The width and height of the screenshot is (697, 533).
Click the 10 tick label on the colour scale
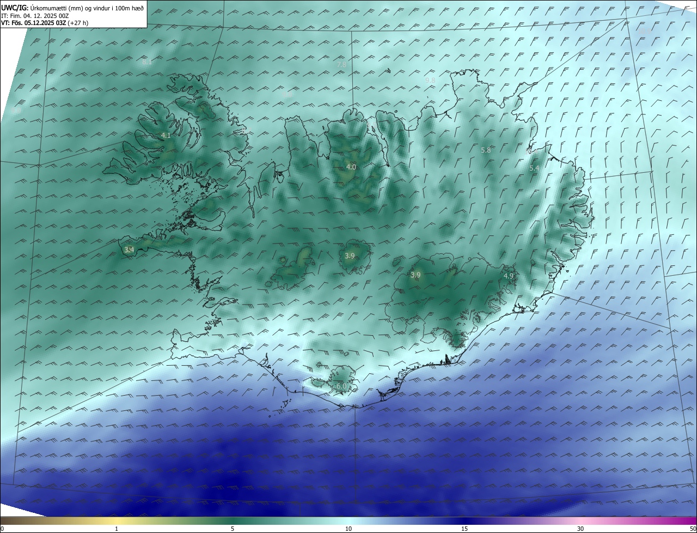348,529
